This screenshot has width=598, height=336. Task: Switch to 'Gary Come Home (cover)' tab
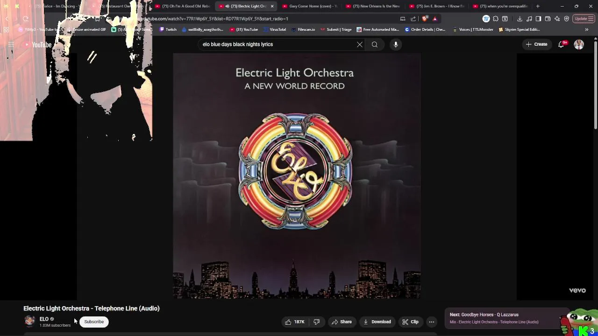click(309, 6)
